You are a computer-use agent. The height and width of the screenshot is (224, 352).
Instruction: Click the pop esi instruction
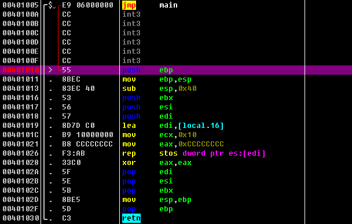pos(148,181)
